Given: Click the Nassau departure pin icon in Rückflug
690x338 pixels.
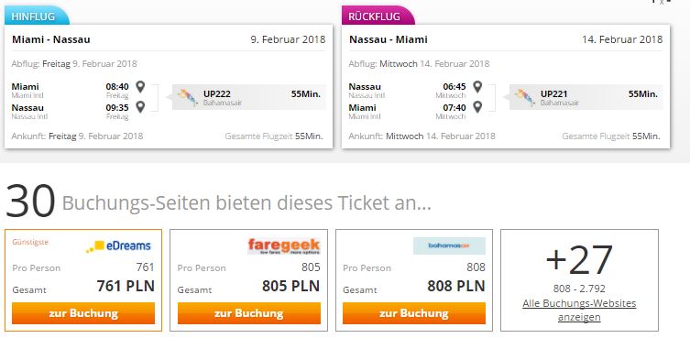Looking at the screenshot, I should tap(477, 87).
